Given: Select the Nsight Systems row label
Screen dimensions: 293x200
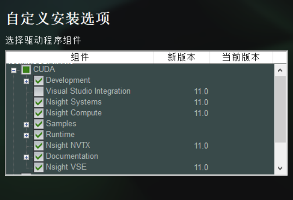Looking at the screenshot, I should click(x=74, y=102).
